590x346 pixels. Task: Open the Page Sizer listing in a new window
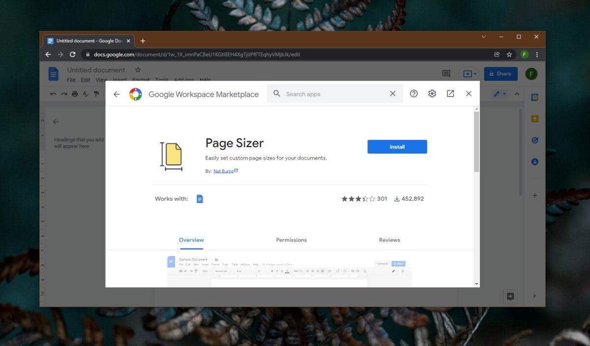tap(450, 94)
